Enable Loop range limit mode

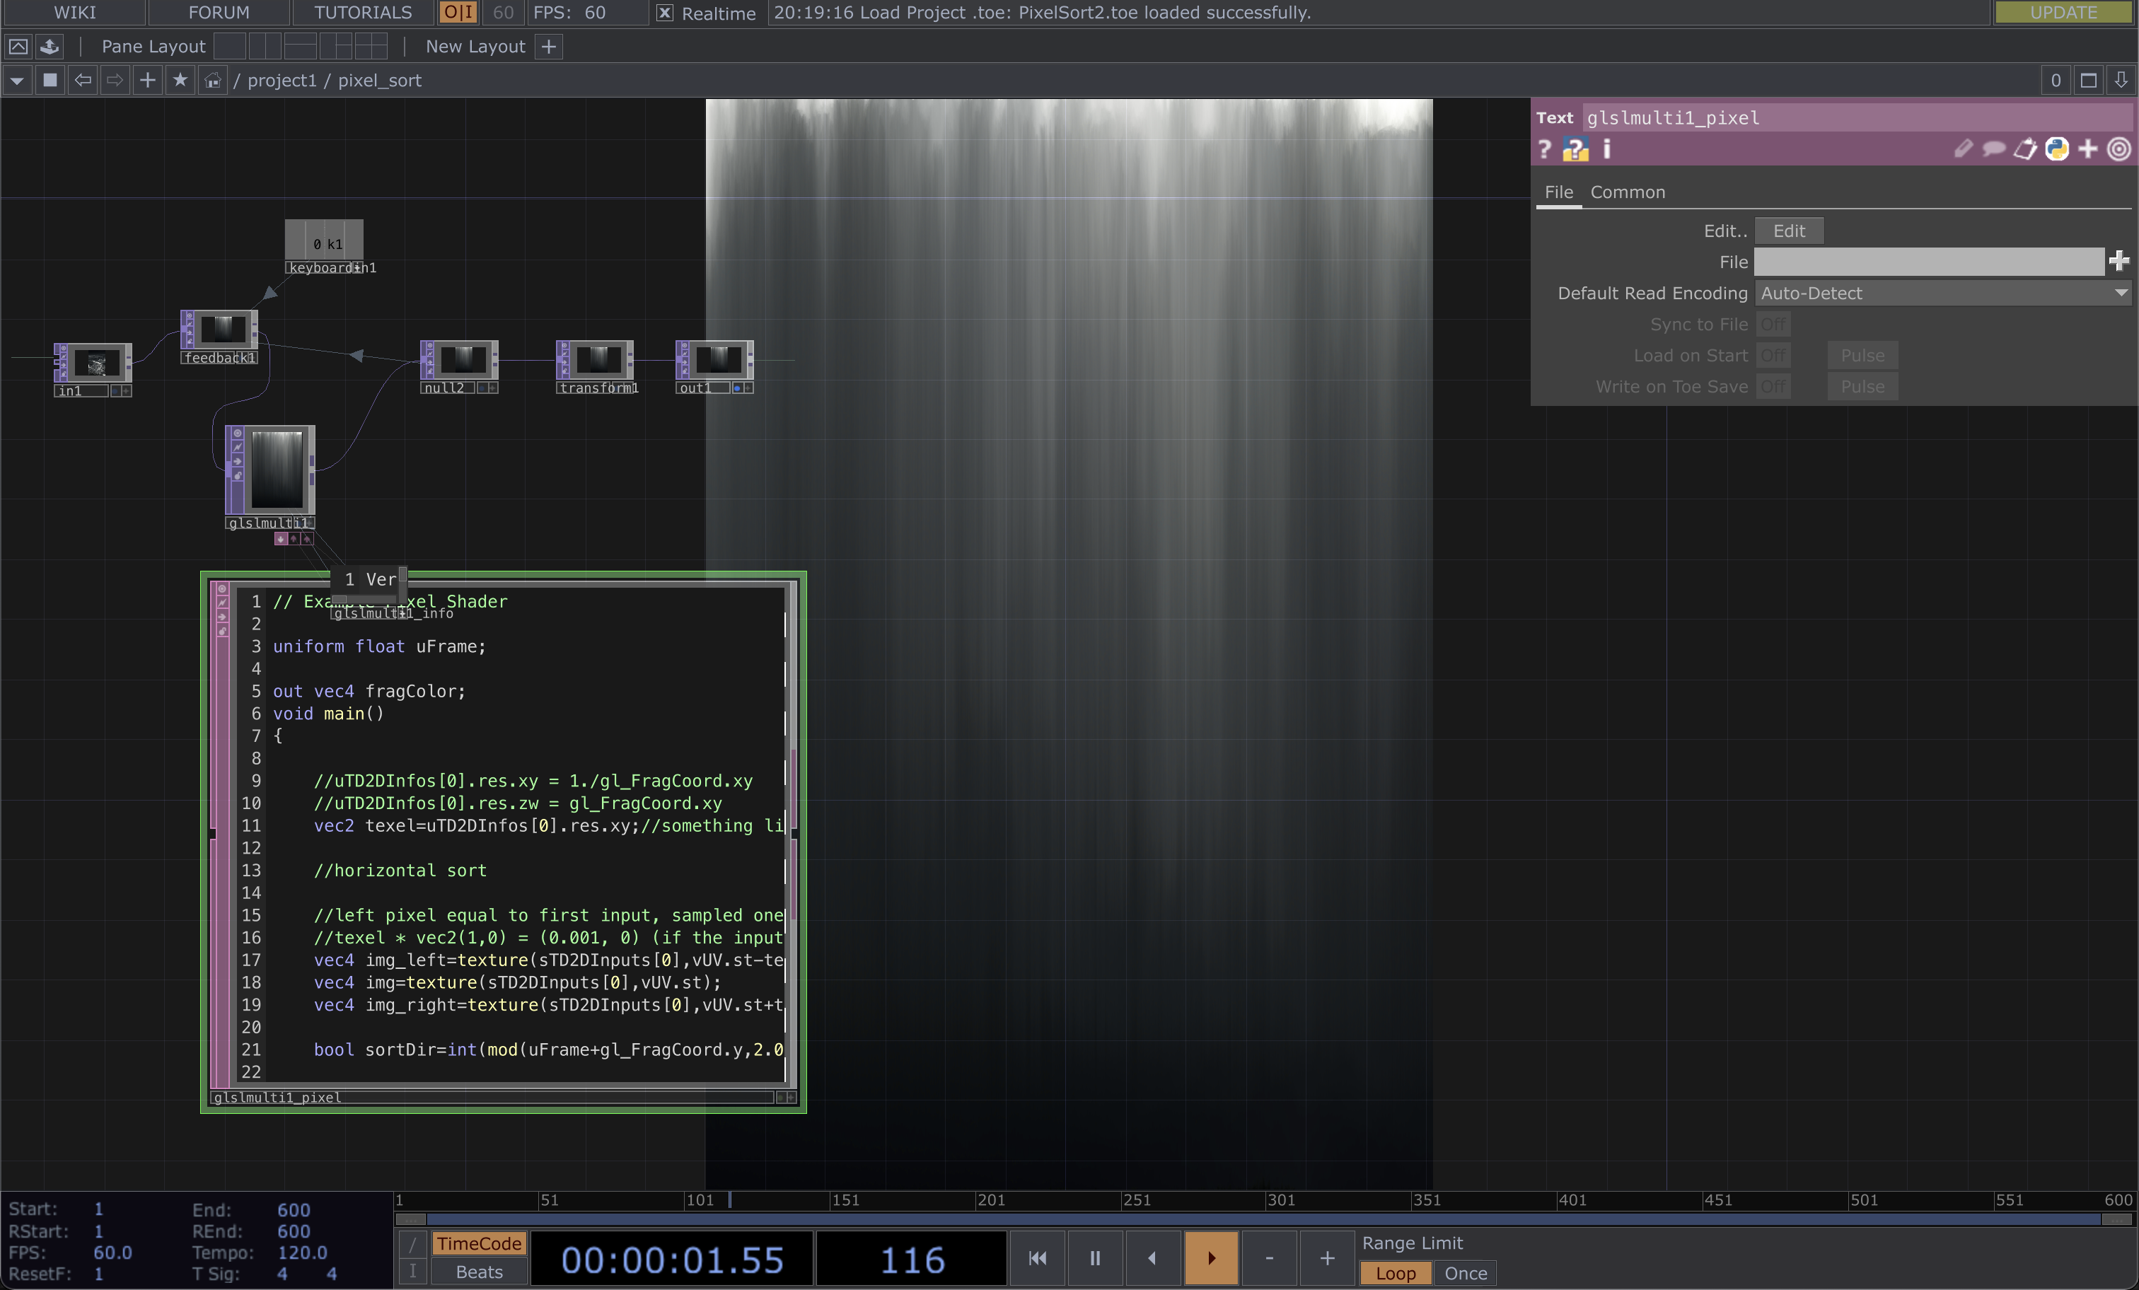tap(1395, 1272)
